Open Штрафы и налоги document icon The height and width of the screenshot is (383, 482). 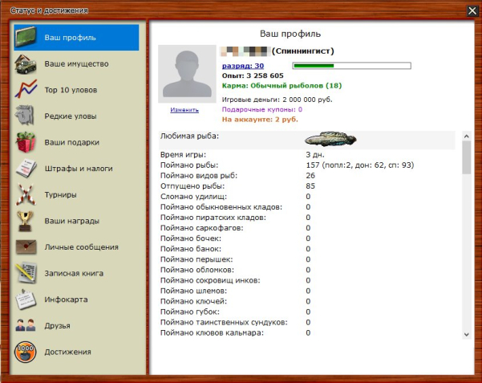pyautogui.click(x=27, y=169)
